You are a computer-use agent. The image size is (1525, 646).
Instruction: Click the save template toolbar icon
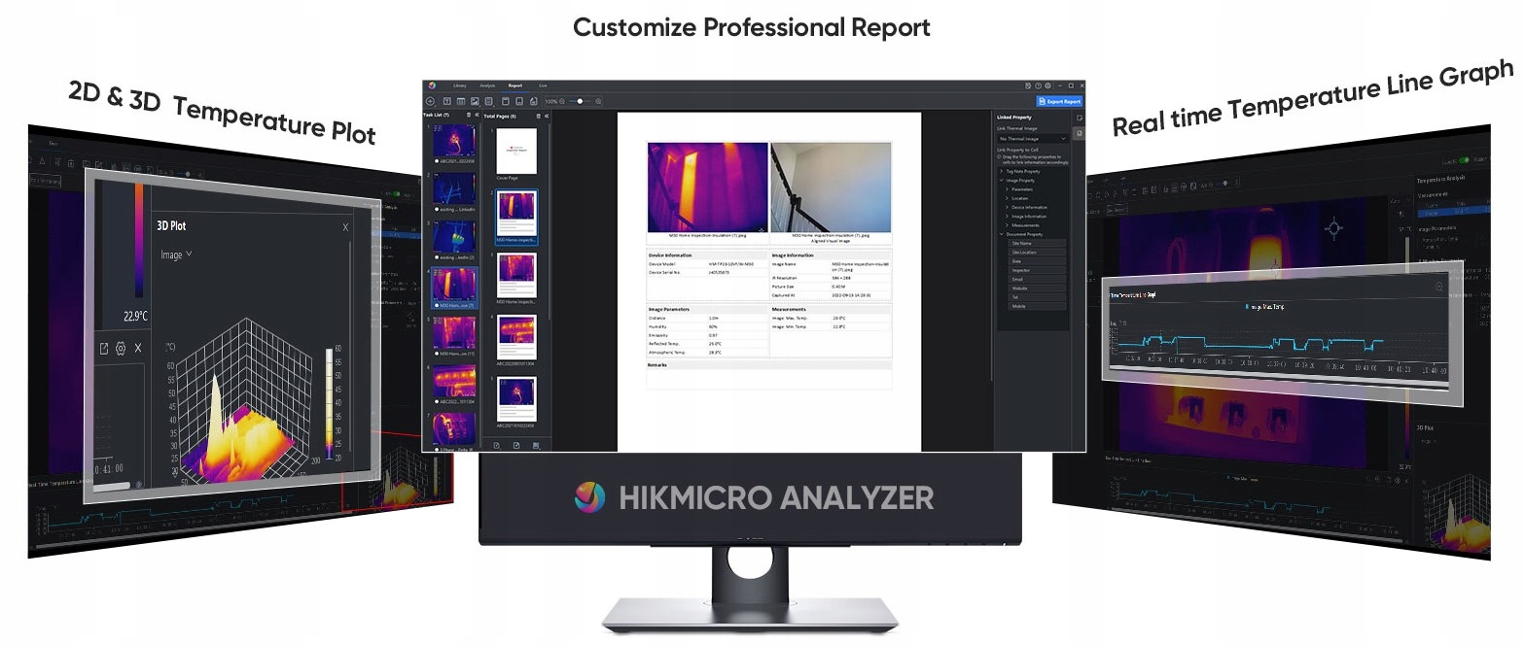[488, 101]
